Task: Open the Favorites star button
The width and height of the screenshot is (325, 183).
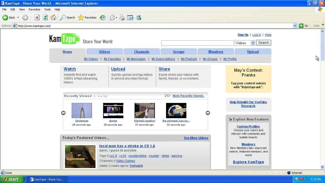Action: pyautogui.click(x=87, y=18)
